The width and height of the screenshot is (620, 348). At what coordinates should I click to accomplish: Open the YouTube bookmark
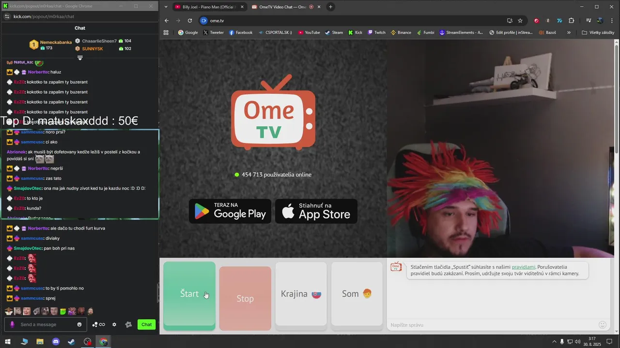(x=309, y=32)
